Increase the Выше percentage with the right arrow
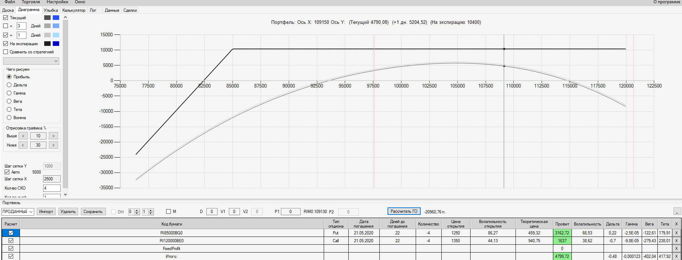The height and width of the screenshot is (260, 682). (53, 136)
